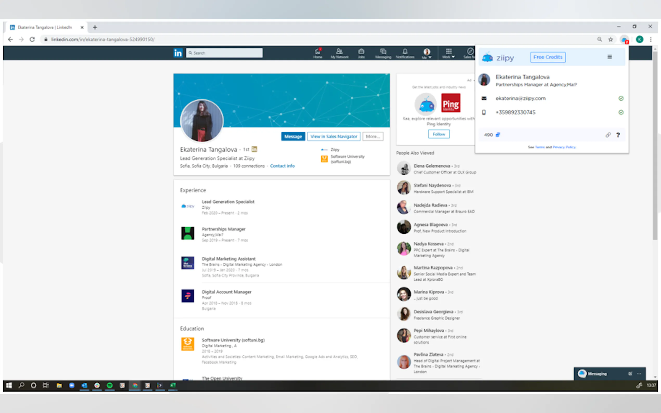This screenshot has width=661, height=413.
Task: Click the Ping Identity logo in ad
Action: 450,103
